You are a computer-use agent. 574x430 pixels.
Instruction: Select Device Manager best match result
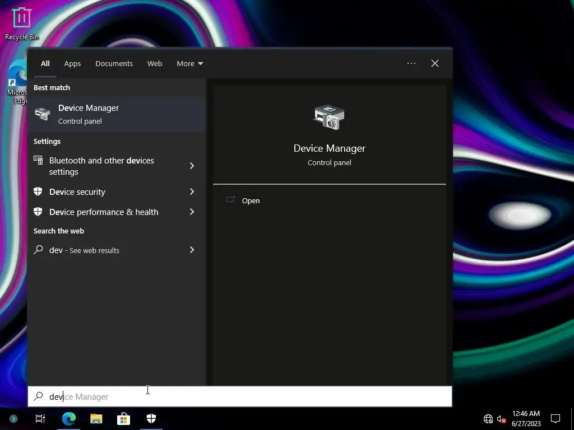[117, 114]
